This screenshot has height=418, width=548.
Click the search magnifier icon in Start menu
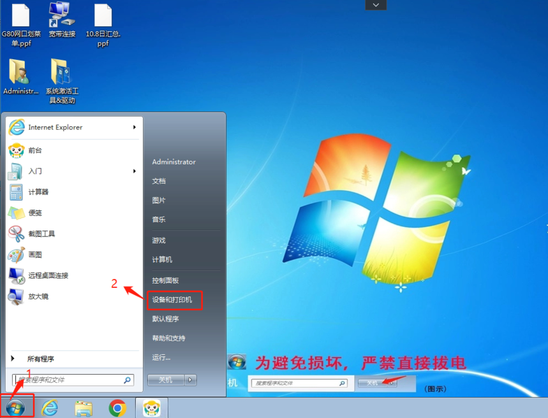coord(127,380)
